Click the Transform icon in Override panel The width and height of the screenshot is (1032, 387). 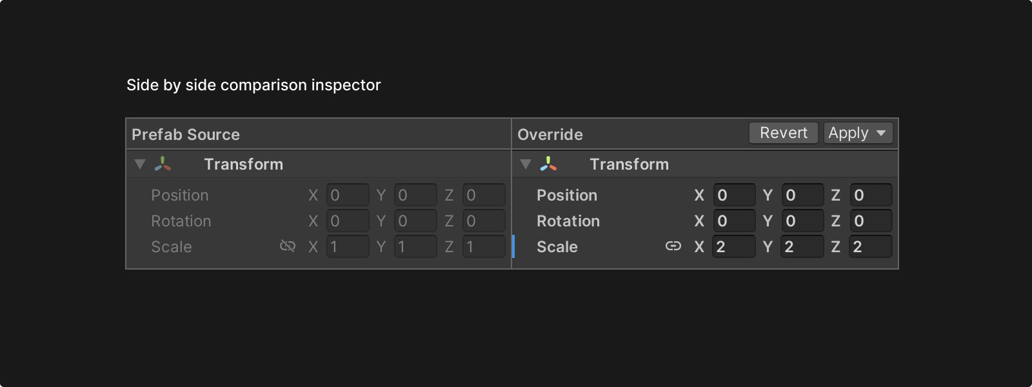pyautogui.click(x=548, y=164)
